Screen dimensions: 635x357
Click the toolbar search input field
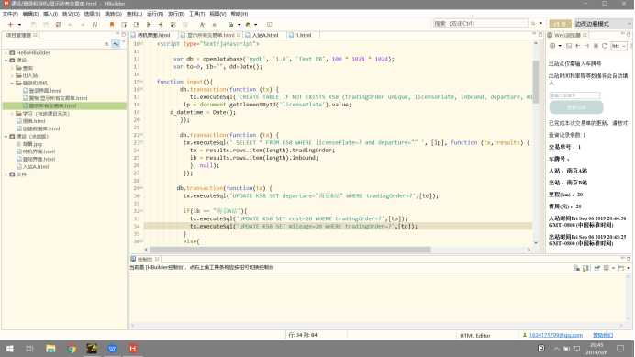tap(480, 24)
